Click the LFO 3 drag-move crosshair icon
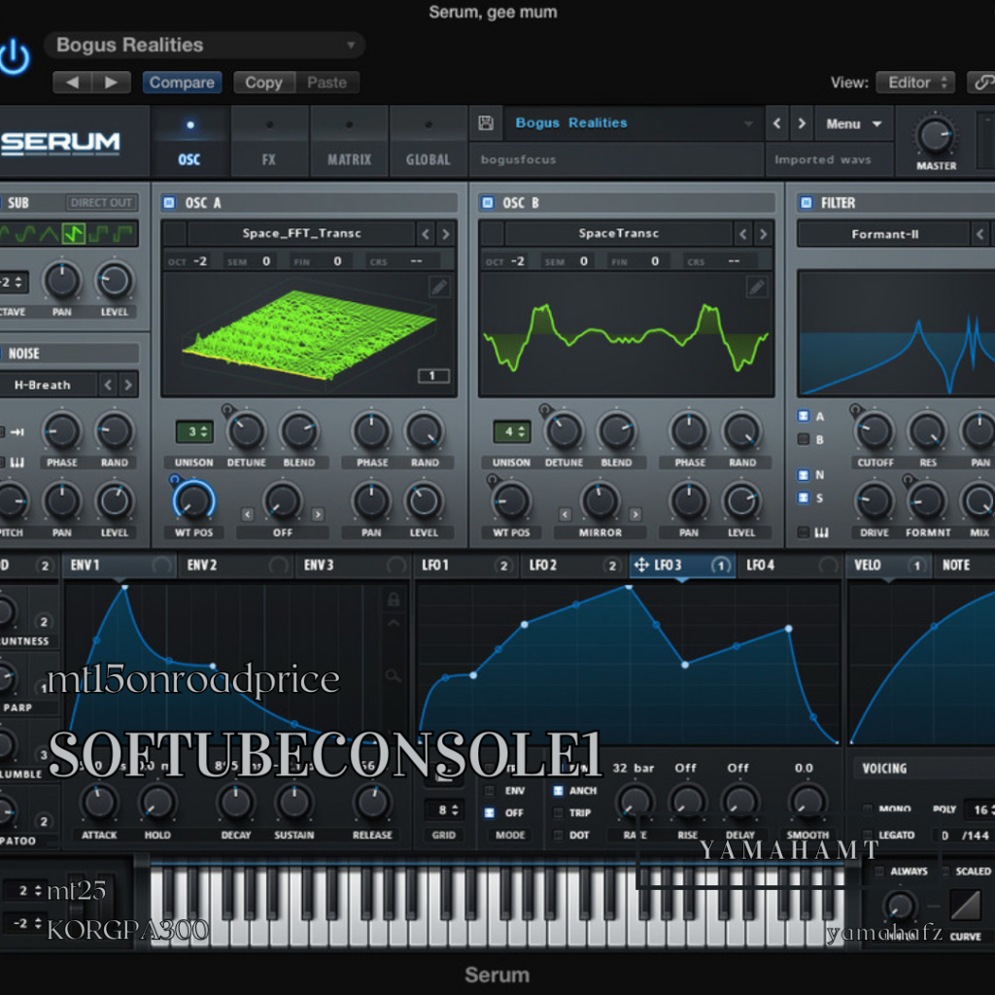This screenshot has height=995, width=995. [x=641, y=565]
